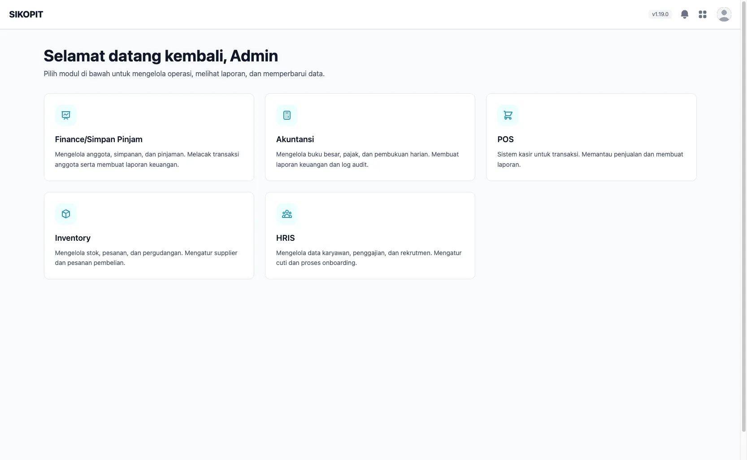
Task: Click the 'Selamat datang kembali, Admin' heading
Action: pos(161,56)
